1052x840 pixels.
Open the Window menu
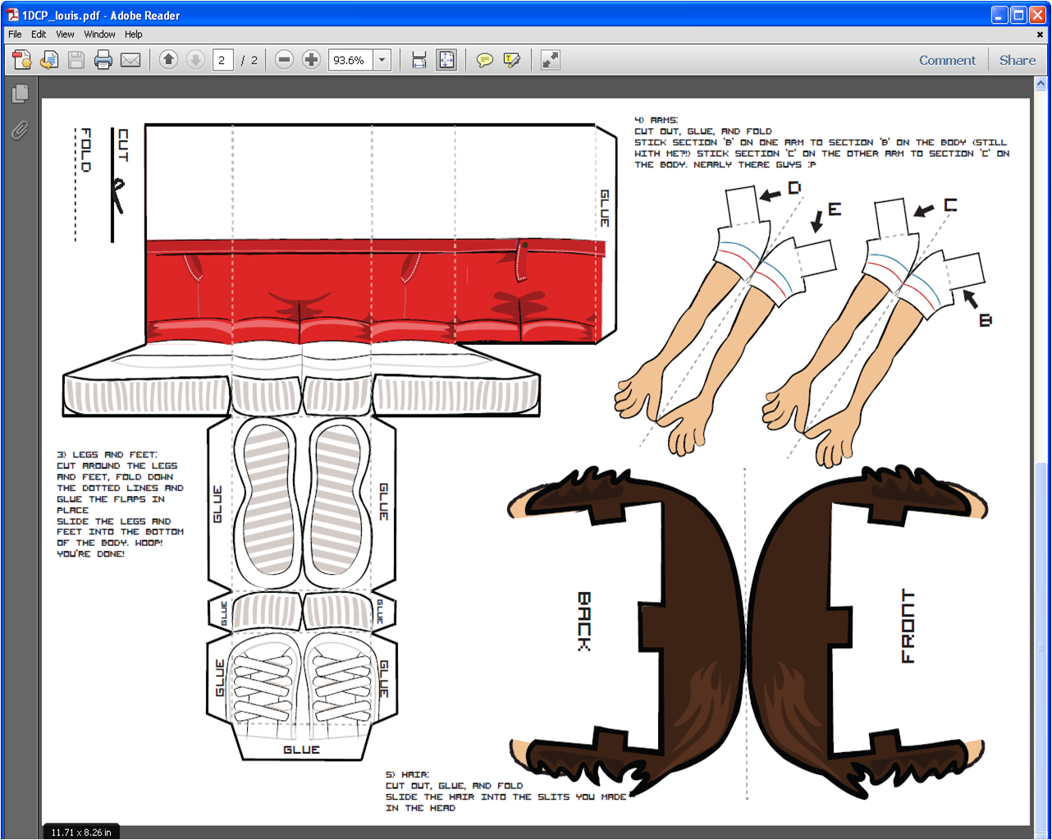(x=99, y=34)
